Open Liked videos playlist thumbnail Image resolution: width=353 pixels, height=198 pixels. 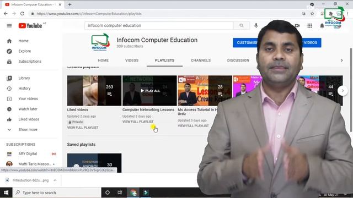click(94, 91)
